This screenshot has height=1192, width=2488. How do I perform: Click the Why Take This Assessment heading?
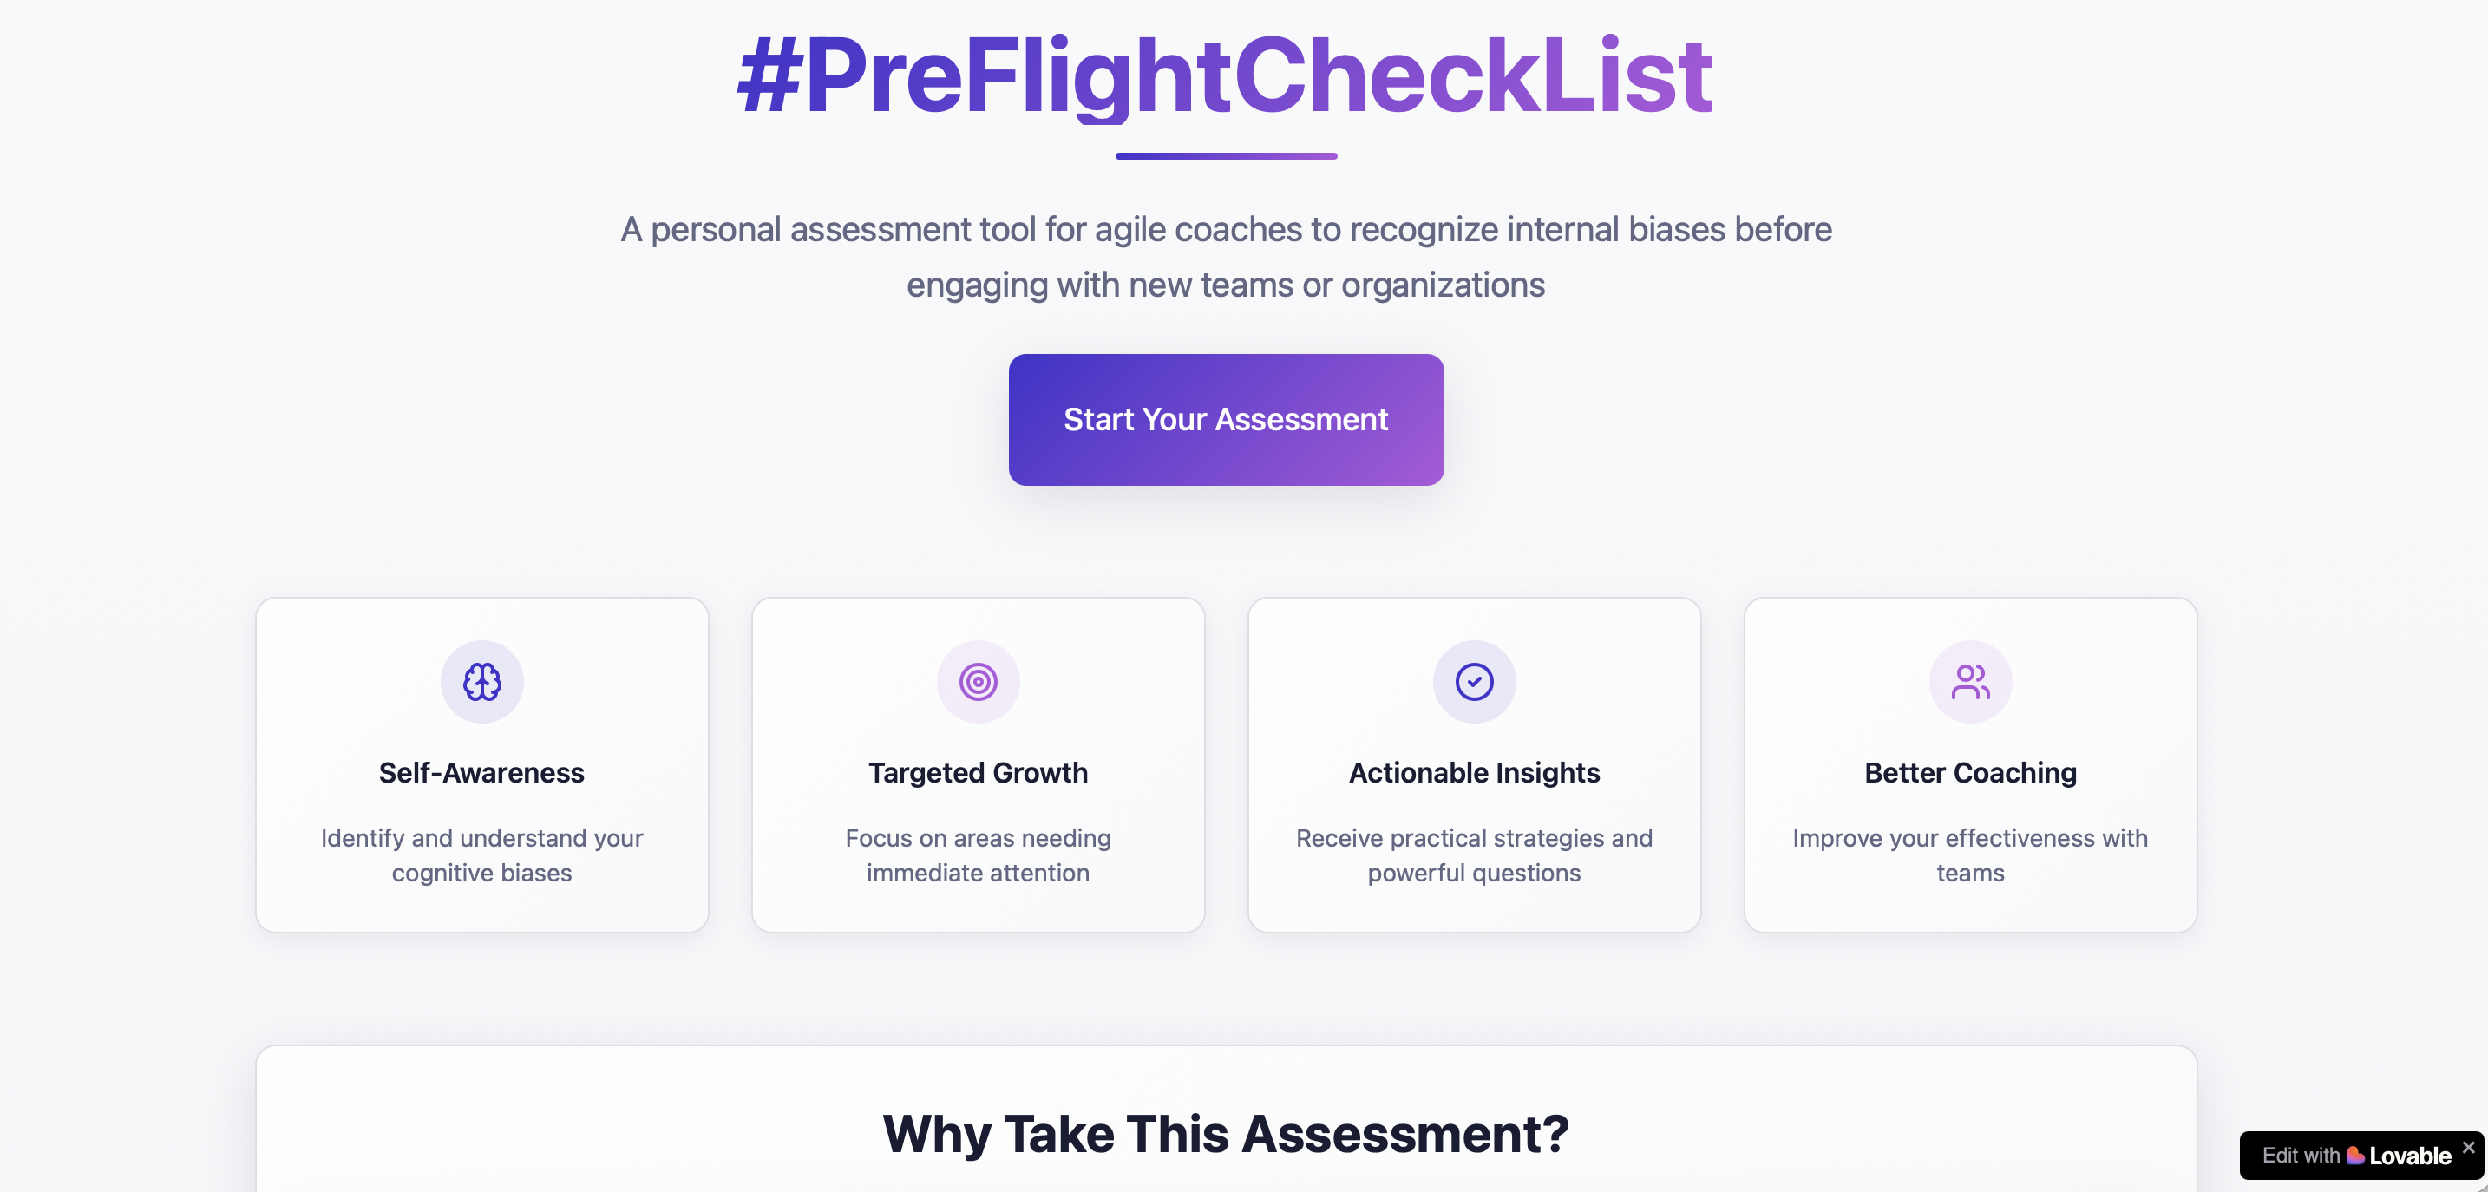pos(1225,1133)
